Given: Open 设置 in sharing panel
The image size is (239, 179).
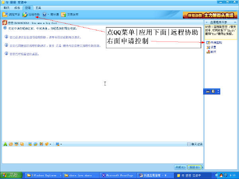Looking at the screenshot, I should pyautogui.click(x=211, y=47).
